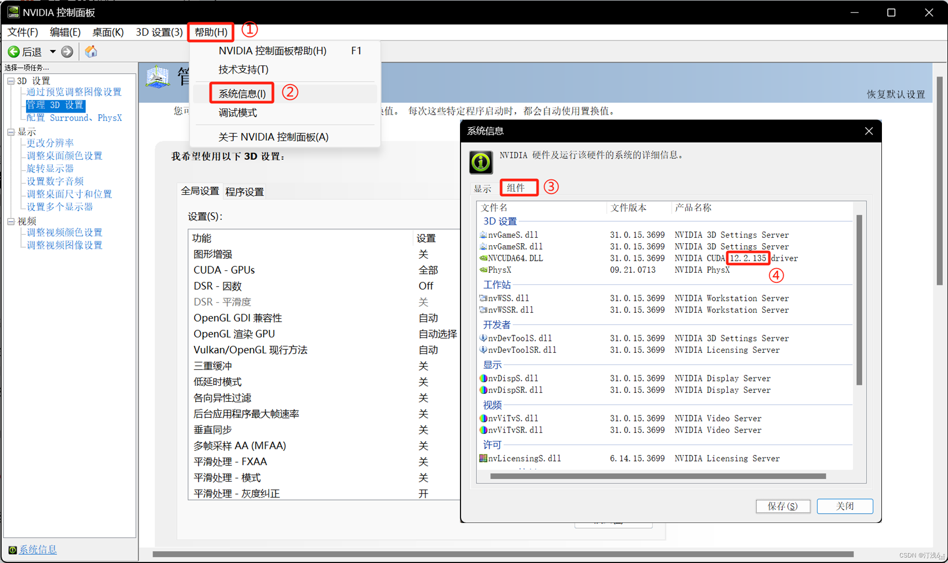Close the 系统信息 dialog with X
This screenshot has width=948, height=563.
click(869, 131)
